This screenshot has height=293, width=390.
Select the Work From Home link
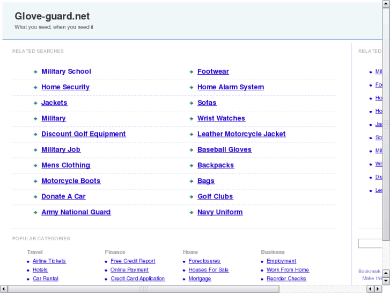(288, 270)
